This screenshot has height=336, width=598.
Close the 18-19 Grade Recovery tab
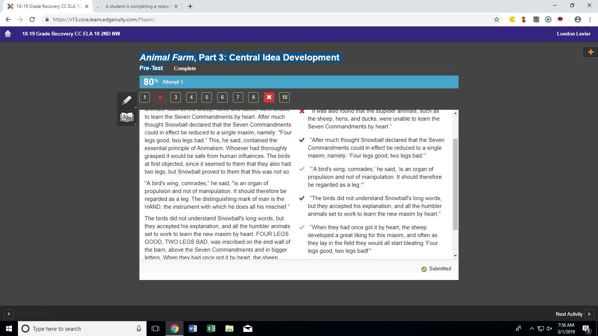pyautogui.click(x=87, y=6)
